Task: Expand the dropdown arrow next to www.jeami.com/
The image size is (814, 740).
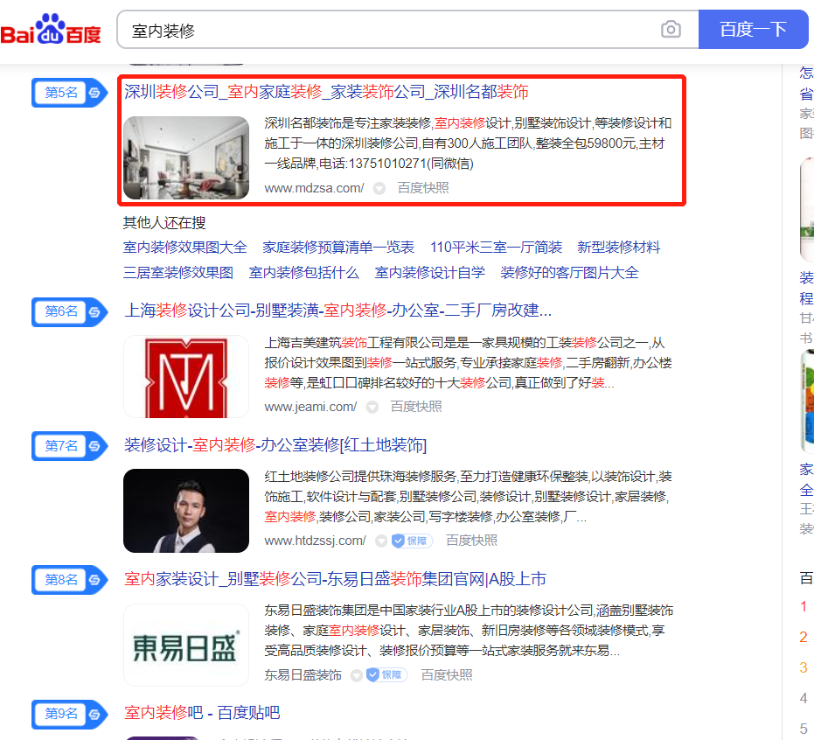Action: pos(372,407)
